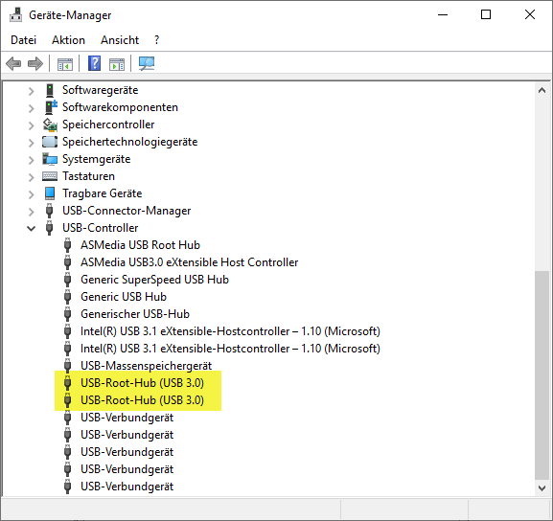Select ASMedia USB Root Hub device

[140, 245]
